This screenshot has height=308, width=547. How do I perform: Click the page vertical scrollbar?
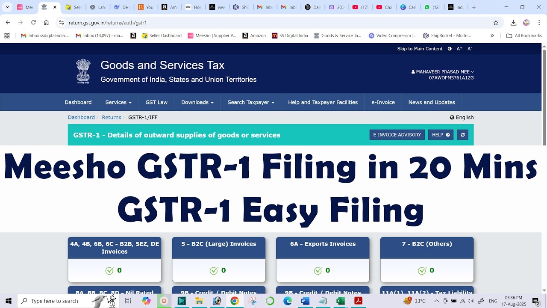pos(544,169)
